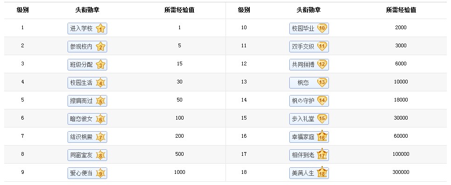Click the level 1 star badge 进入学校
This screenshot has width=451, height=185.
coord(88,28)
